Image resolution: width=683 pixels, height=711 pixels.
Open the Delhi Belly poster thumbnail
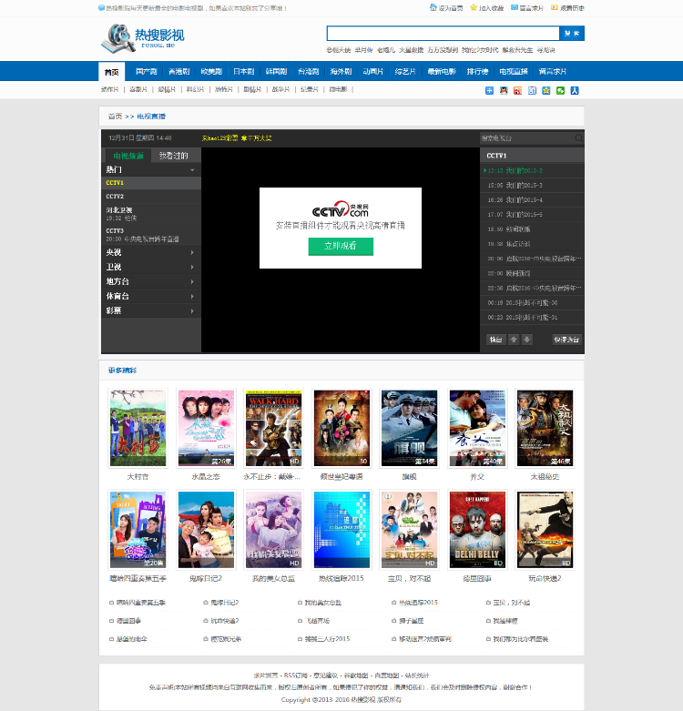click(477, 530)
